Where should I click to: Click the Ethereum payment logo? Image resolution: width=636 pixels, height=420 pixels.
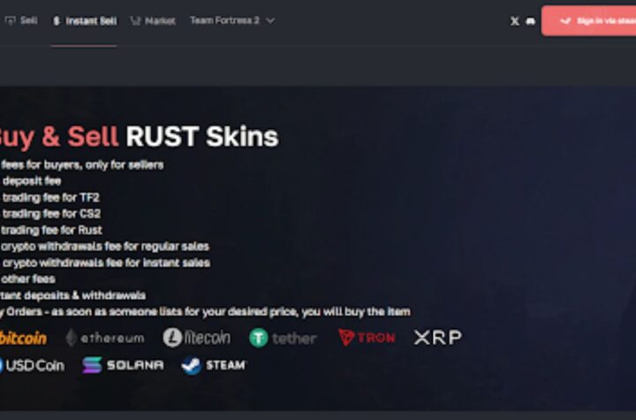(105, 338)
